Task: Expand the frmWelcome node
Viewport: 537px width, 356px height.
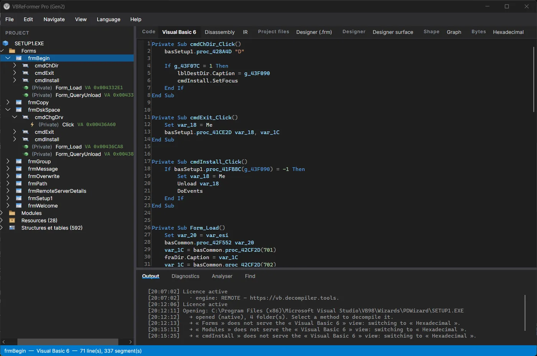Action: coord(8,206)
